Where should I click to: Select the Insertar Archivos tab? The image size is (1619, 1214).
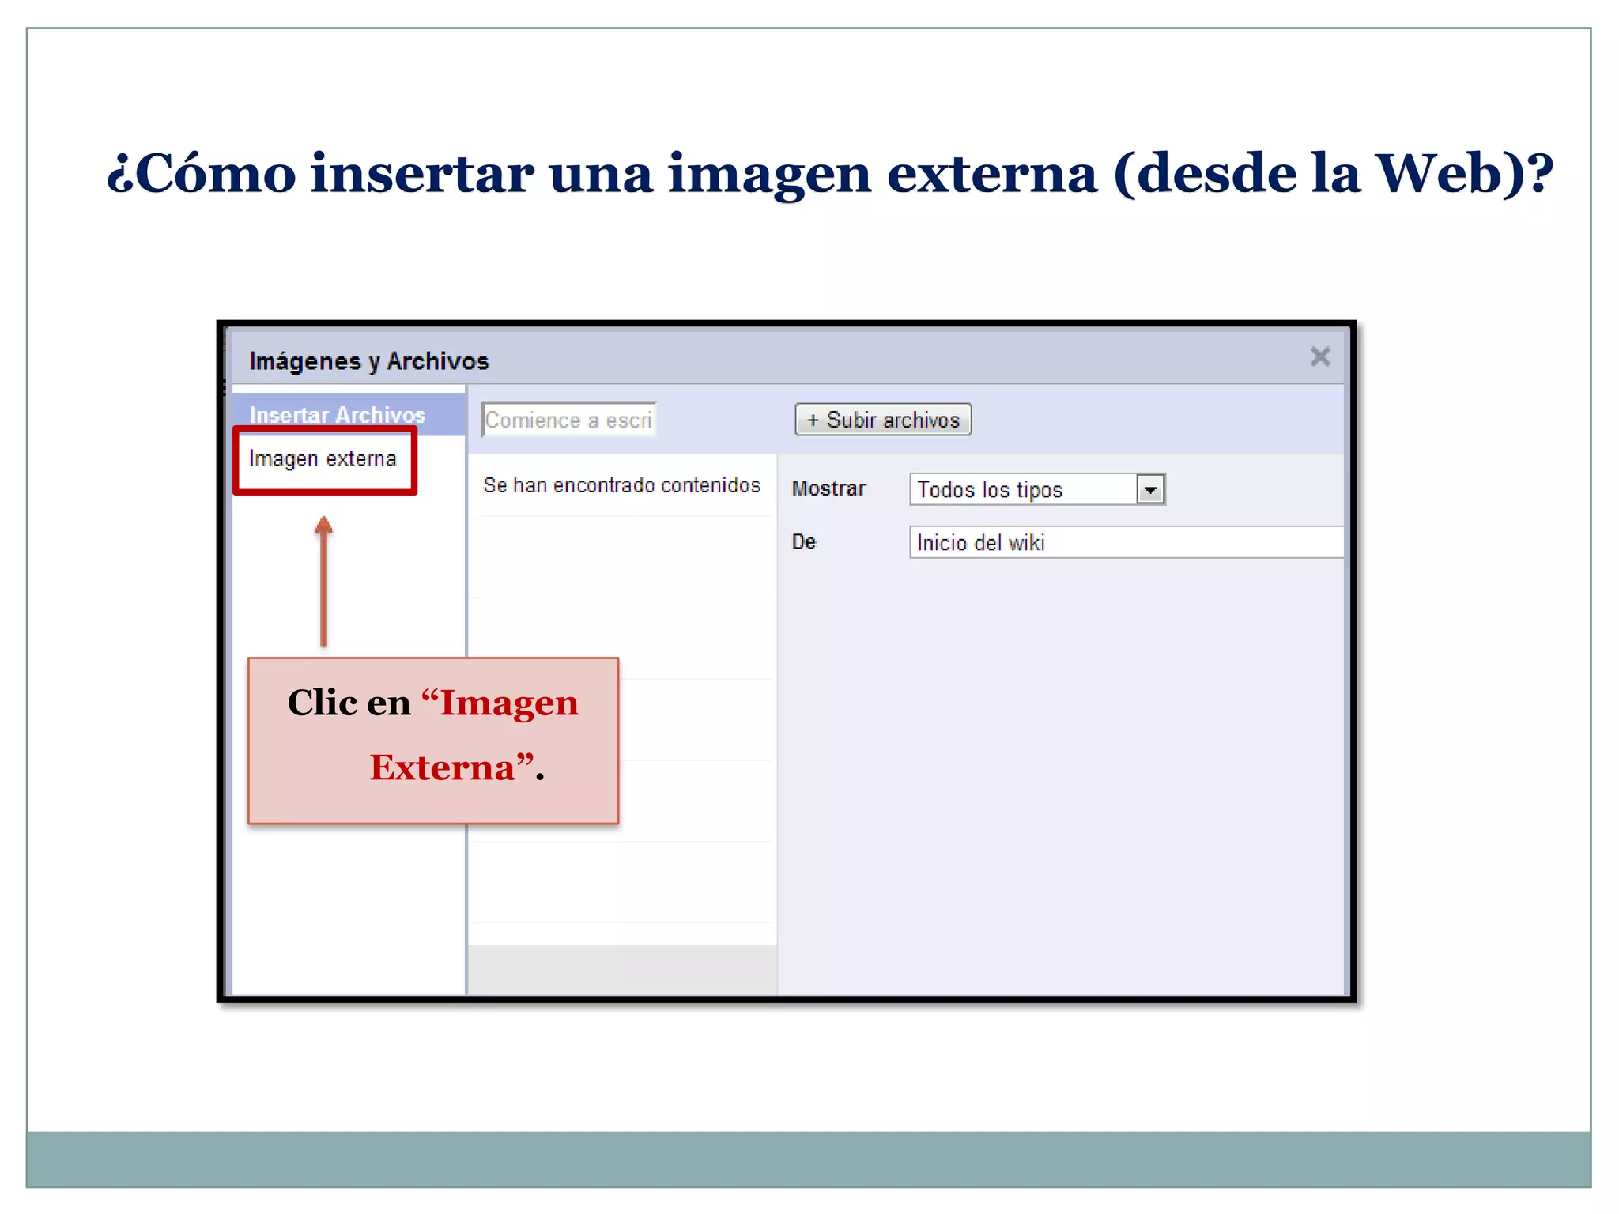pyautogui.click(x=348, y=414)
